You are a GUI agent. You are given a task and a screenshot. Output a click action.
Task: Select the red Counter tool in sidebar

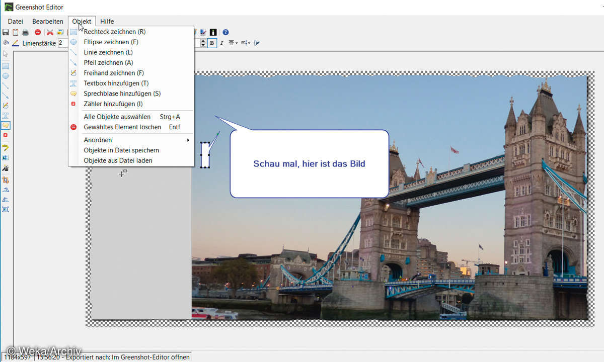pyautogui.click(x=6, y=135)
